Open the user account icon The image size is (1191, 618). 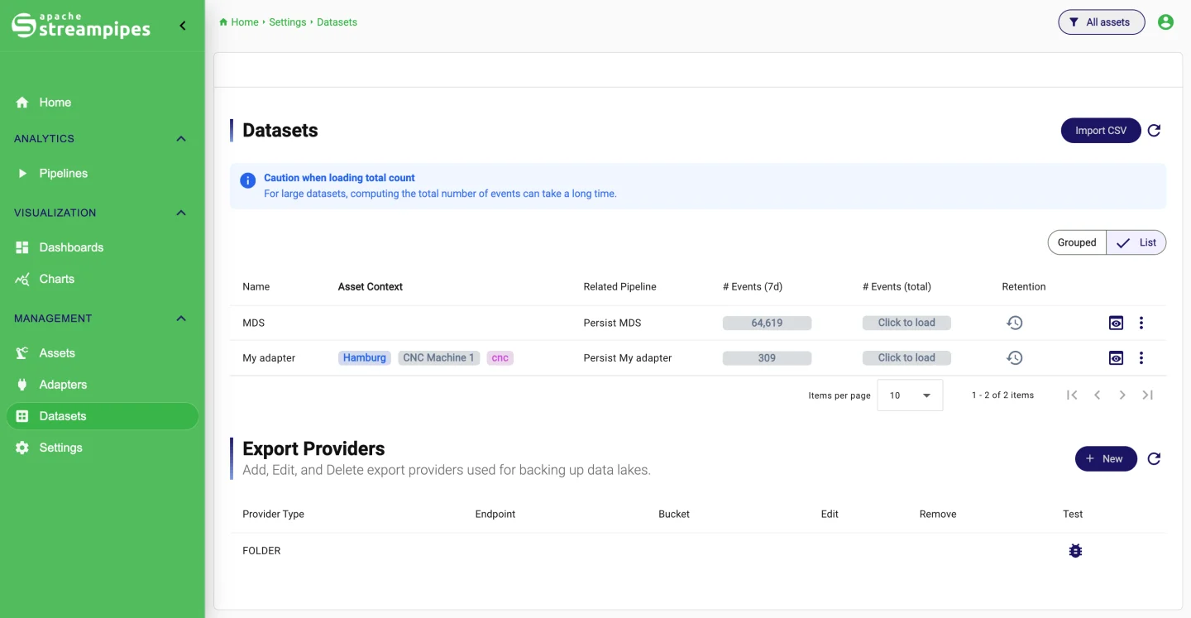coord(1165,22)
